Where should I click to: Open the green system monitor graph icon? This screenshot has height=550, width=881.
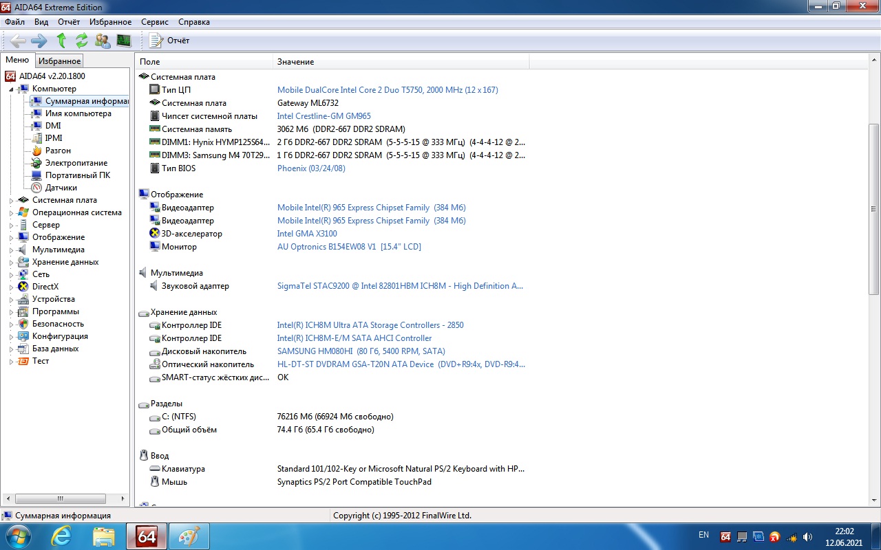pyautogui.click(x=124, y=41)
